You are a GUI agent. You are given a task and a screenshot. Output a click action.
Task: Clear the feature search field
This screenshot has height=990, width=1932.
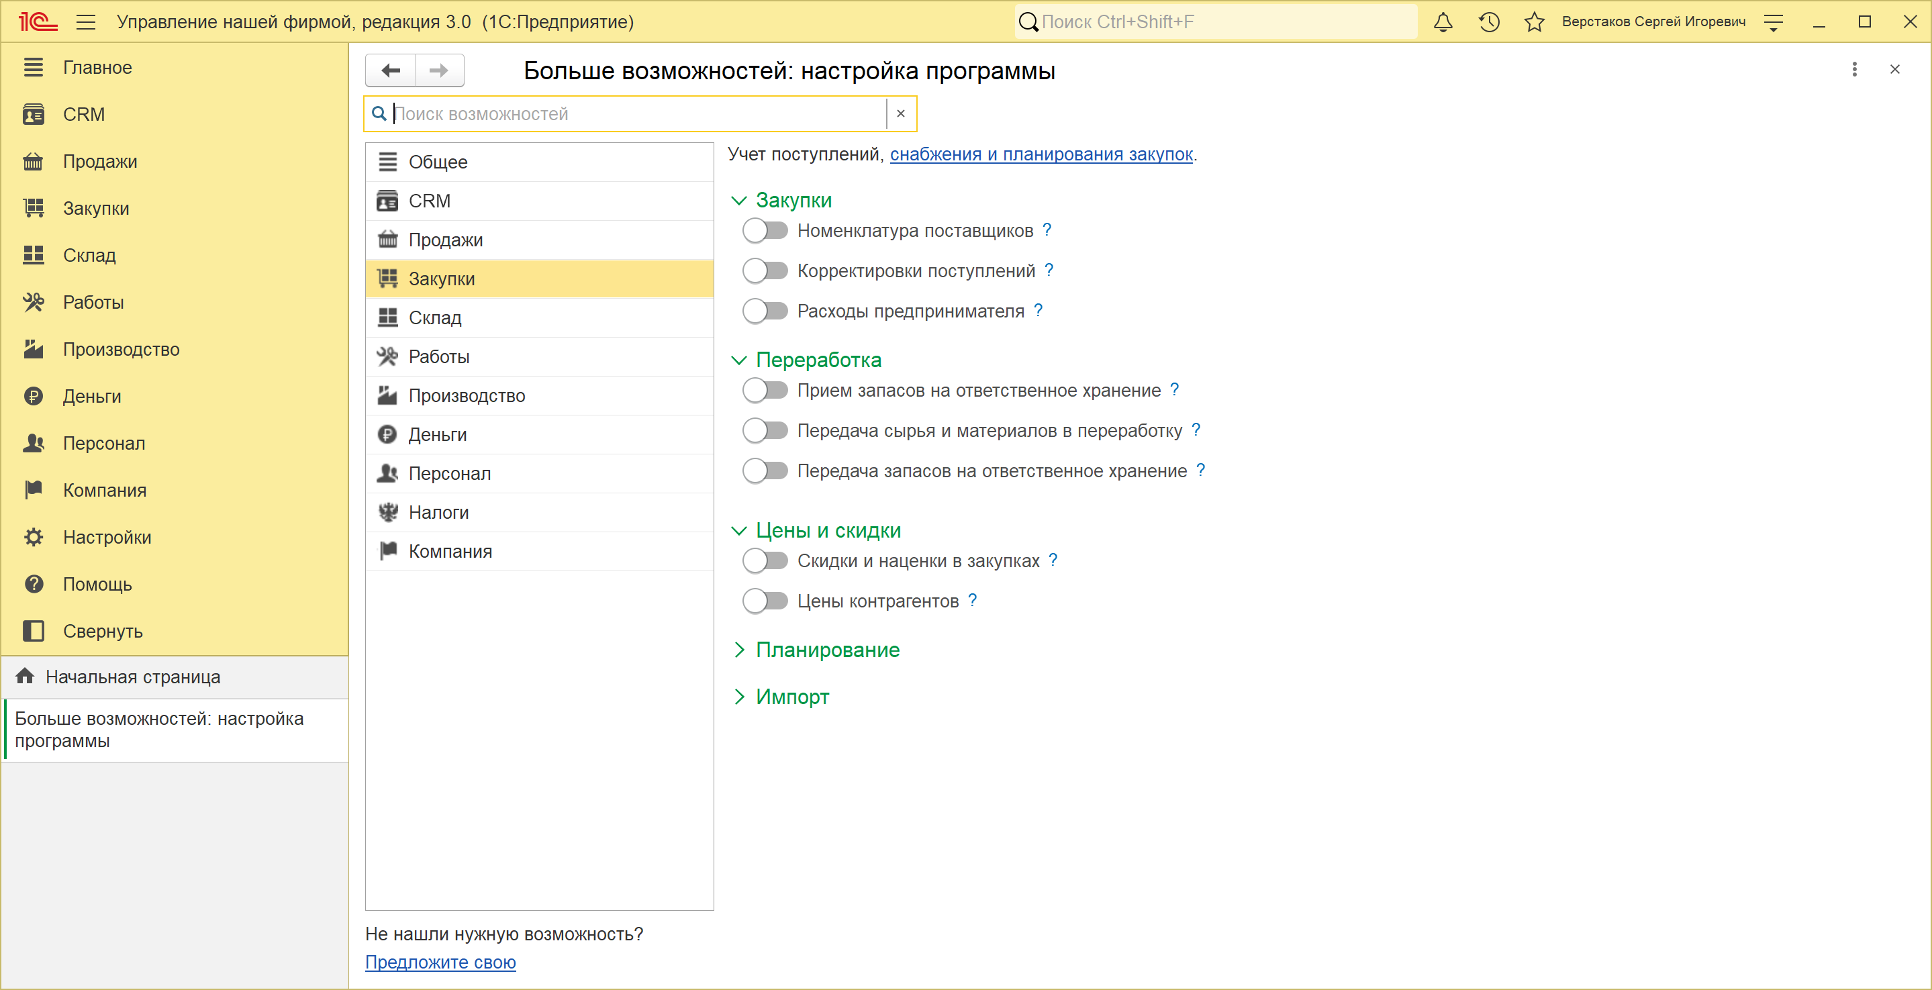pos(901,113)
